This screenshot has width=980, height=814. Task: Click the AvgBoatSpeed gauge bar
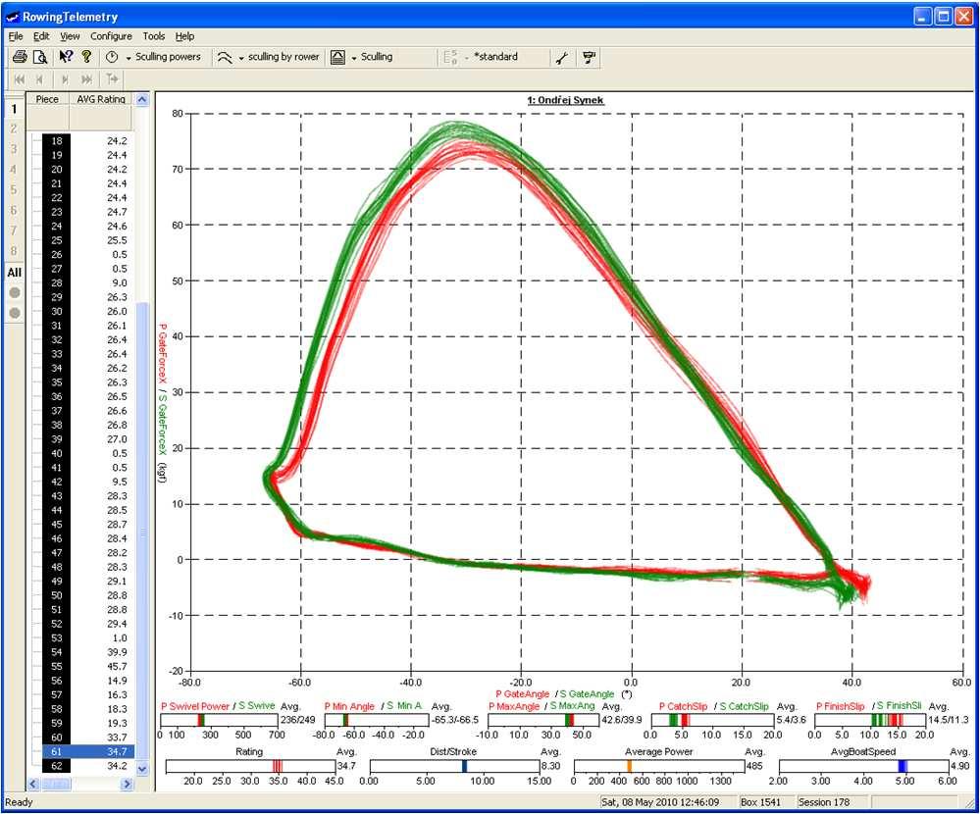[863, 766]
